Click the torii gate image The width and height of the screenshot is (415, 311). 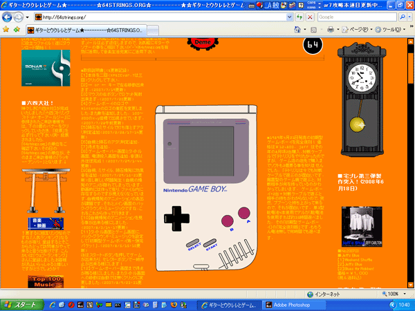click(46, 191)
